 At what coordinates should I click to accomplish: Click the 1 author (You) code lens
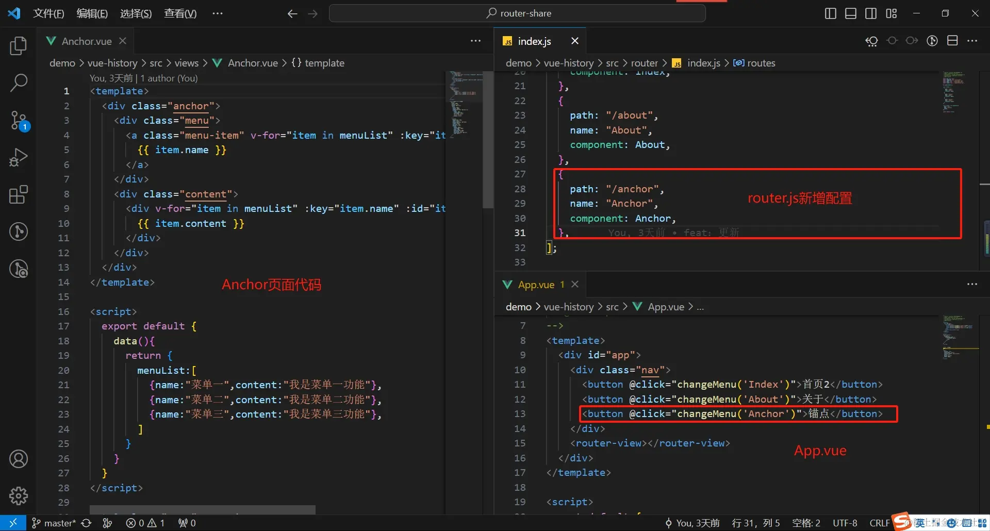(169, 78)
